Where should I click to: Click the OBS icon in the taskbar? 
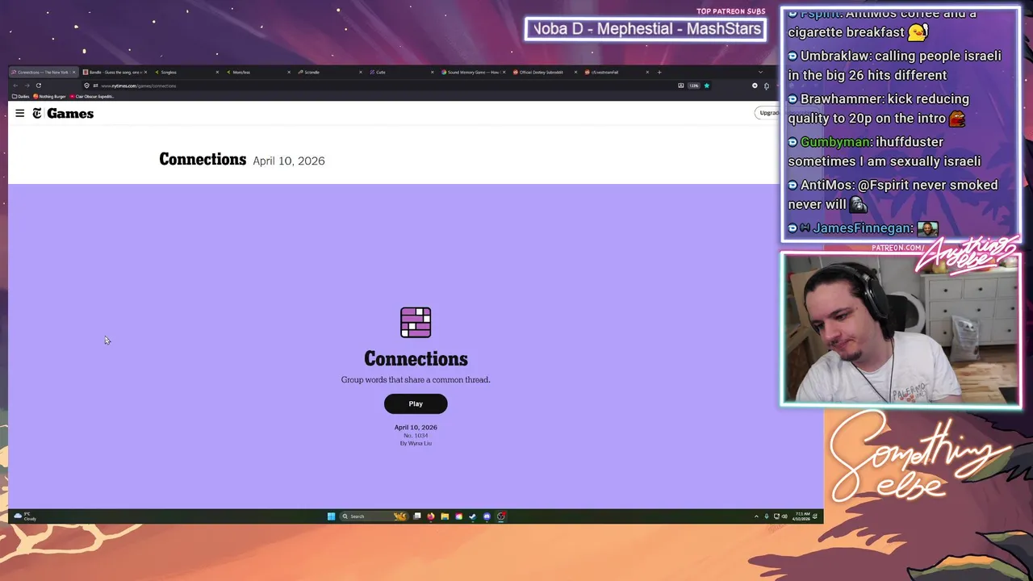coord(501,516)
